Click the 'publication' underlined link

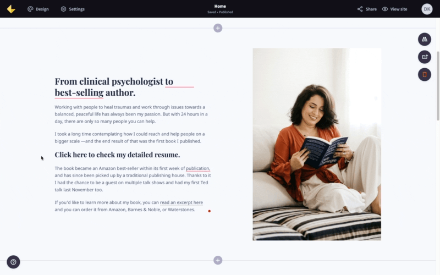click(198, 168)
